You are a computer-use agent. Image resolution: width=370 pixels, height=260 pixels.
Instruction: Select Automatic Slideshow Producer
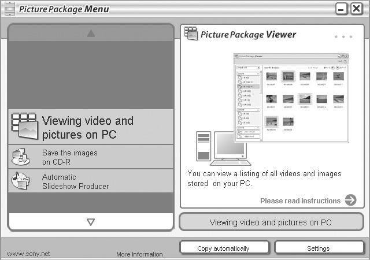[91, 181]
